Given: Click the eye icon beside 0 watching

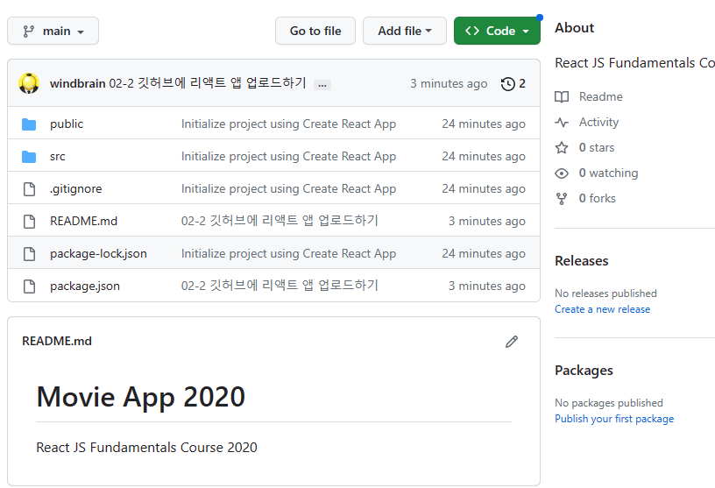Looking at the screenshot, I should click(x=562, y=173).
